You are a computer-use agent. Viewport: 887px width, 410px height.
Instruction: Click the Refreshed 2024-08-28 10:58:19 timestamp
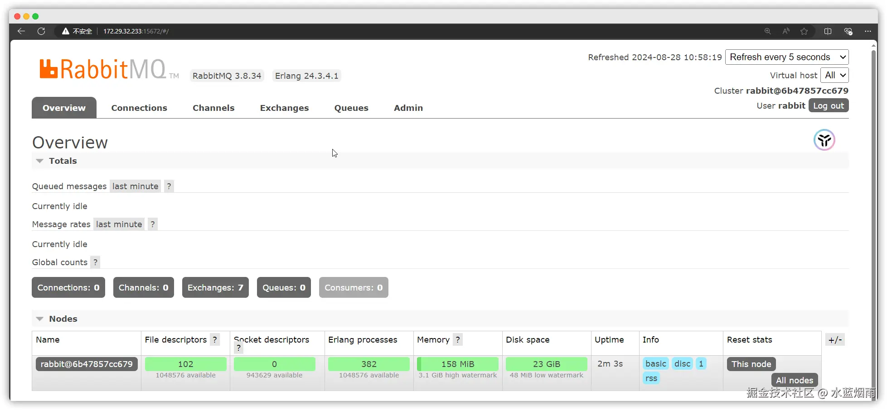[x=655, y=57]
